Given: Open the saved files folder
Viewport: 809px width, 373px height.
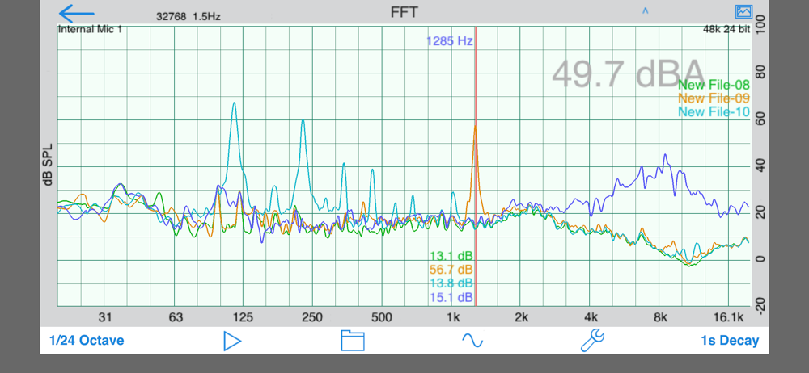Looking at the screenshot, I should 353,341.
